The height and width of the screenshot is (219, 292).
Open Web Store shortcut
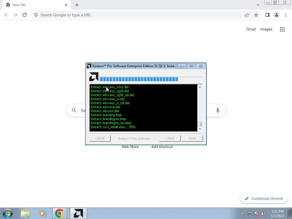point(130,147)
